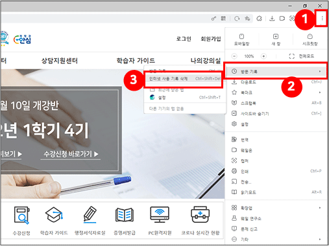Reopen the 설정 tab with whale icon in submenu
The width and height of the screenshot is (329, 246).
(x=185, y=98)
